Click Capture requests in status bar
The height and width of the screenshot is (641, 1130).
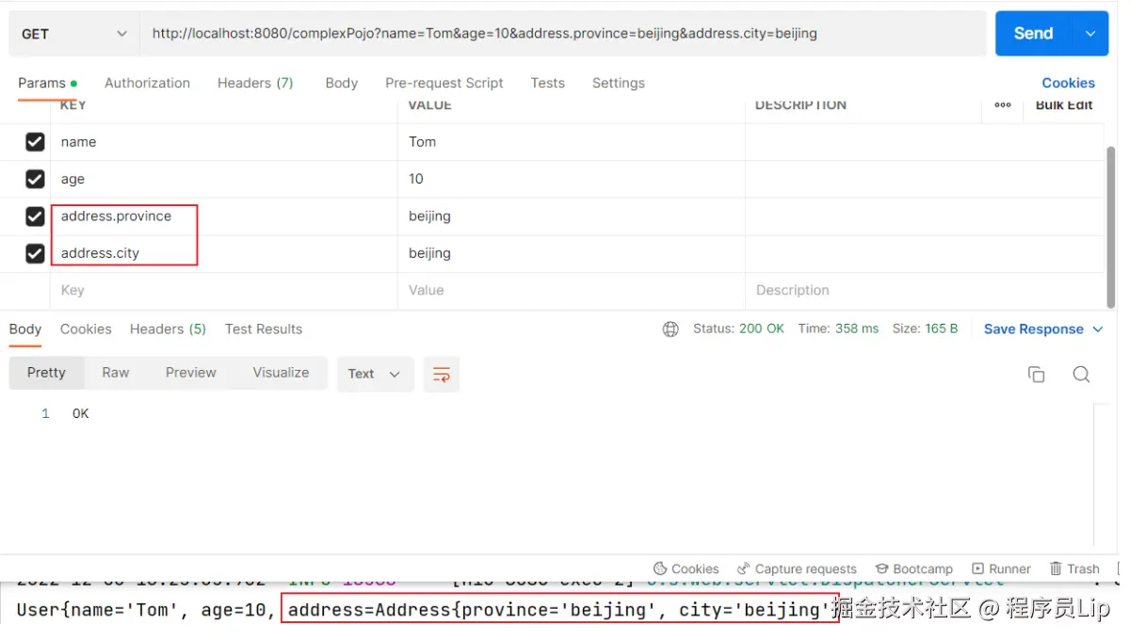point(797,569)
